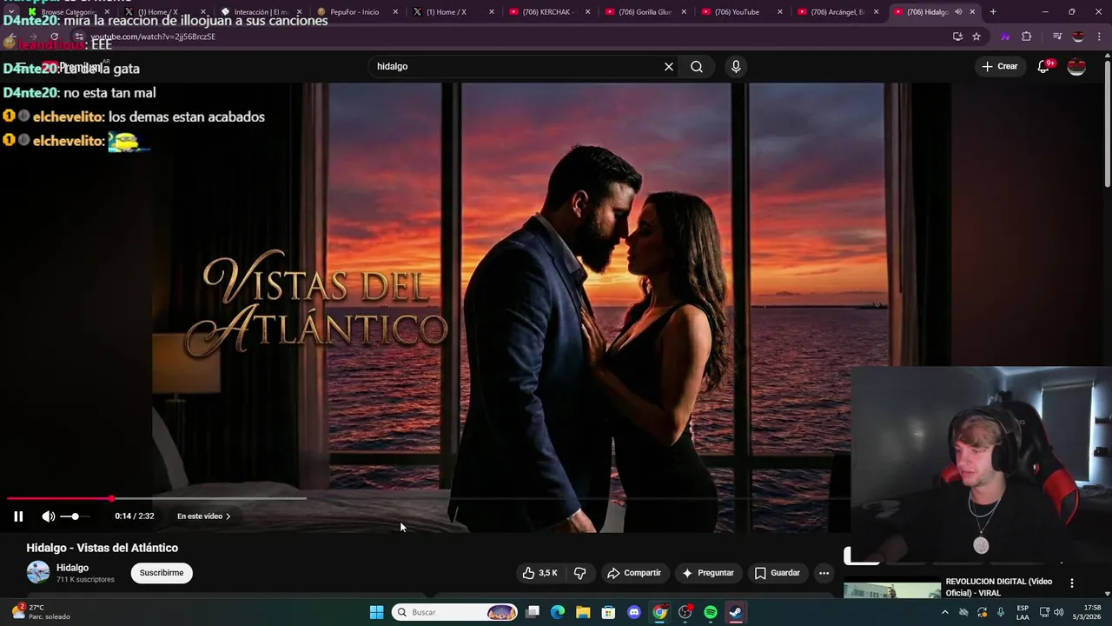The image size is (1112, 626).
Task: Expand the 'En este vídeo' chapters chevron
Action: pos(228,516)
